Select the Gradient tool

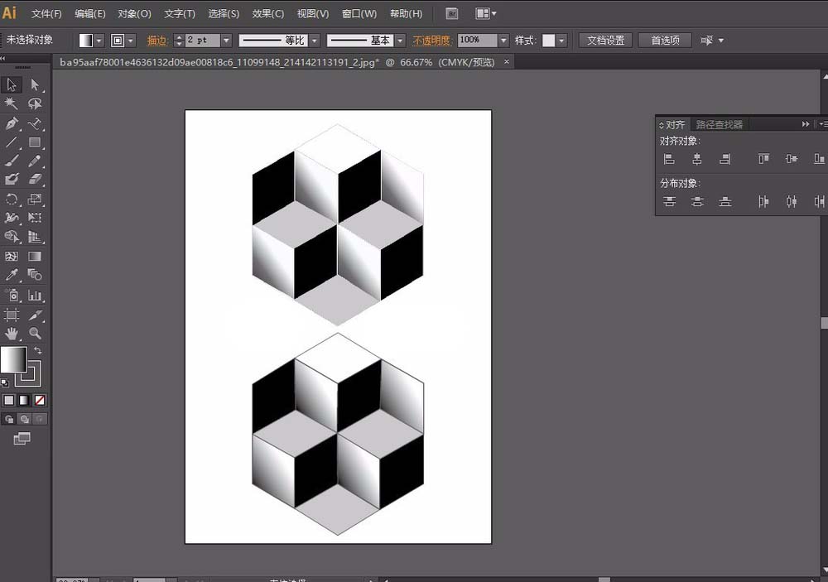[35, 256]
